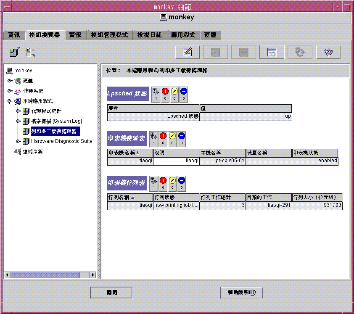Click the 佇列工作總計 header
Image resolution: width=354 pixels, height=314 pixels.
[222, 198]
